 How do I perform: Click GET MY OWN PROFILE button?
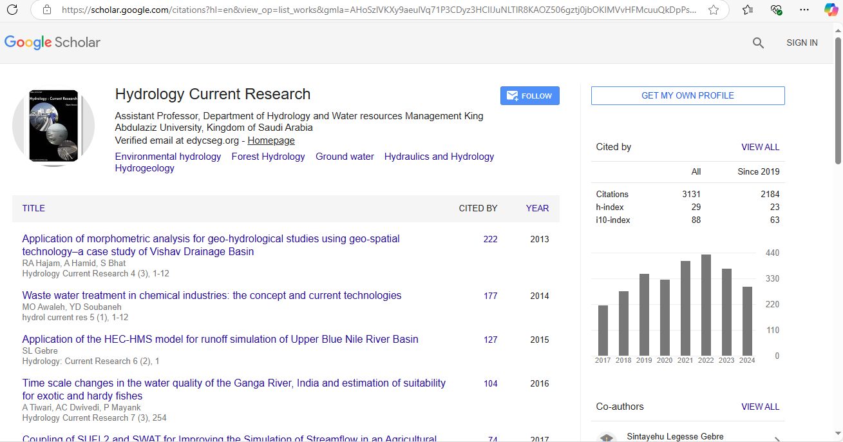coord(687,95)
